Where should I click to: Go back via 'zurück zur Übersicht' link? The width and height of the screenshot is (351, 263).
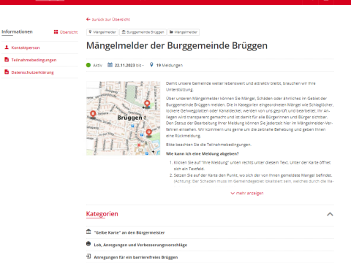[108, 20]
